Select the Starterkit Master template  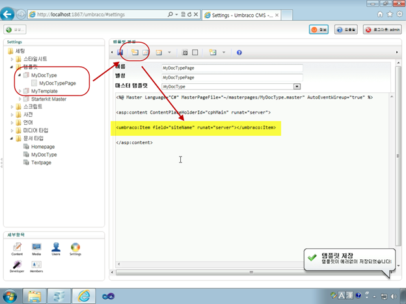tap(49, 99)
